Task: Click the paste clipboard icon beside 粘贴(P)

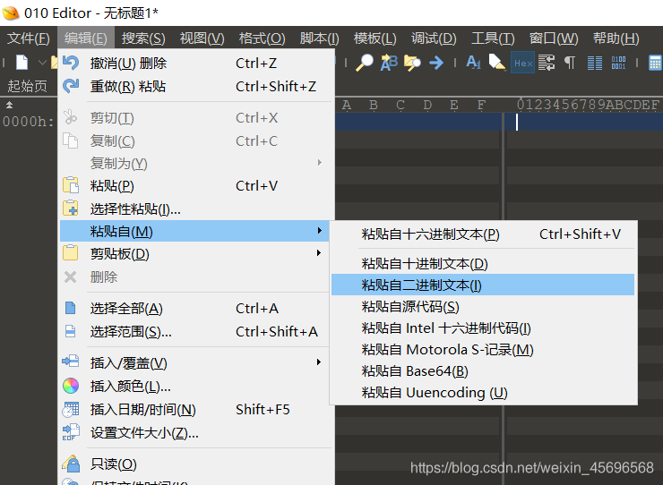Action: [71, 185]
